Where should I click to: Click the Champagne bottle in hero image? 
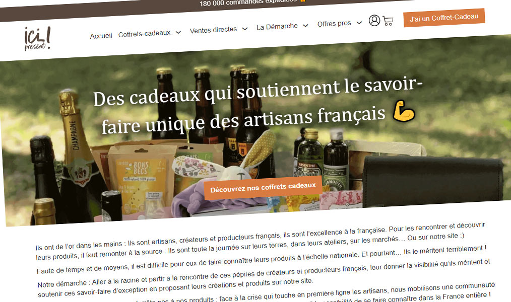(x=80, y=156)
